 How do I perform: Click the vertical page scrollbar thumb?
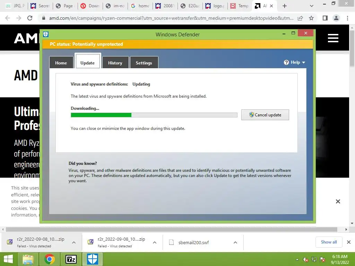352,48
